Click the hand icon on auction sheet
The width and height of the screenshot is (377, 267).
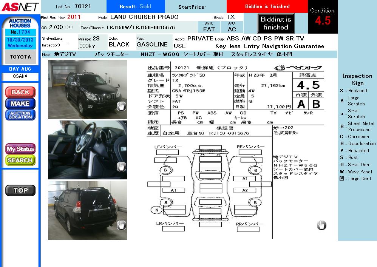point(321,225)
